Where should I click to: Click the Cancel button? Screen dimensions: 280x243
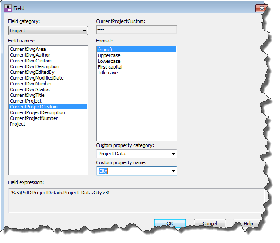(x=210, y=223)
